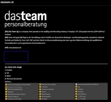Screen dimensions: 111x102
Task: Click the dasteam personalberatung logo
Action: (26, 19)
